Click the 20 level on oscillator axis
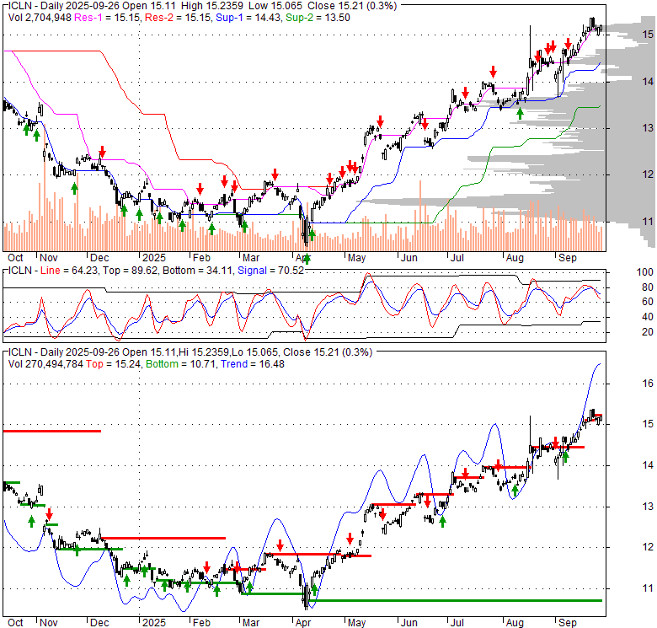Image resolution: width=657 pixels, height=628 pixels. pos(648,332)
